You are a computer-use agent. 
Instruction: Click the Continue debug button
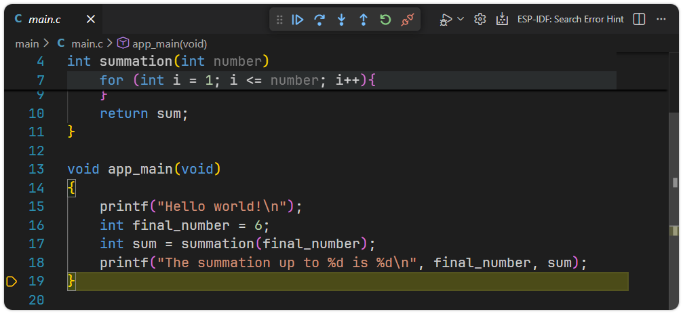[298, 20]
